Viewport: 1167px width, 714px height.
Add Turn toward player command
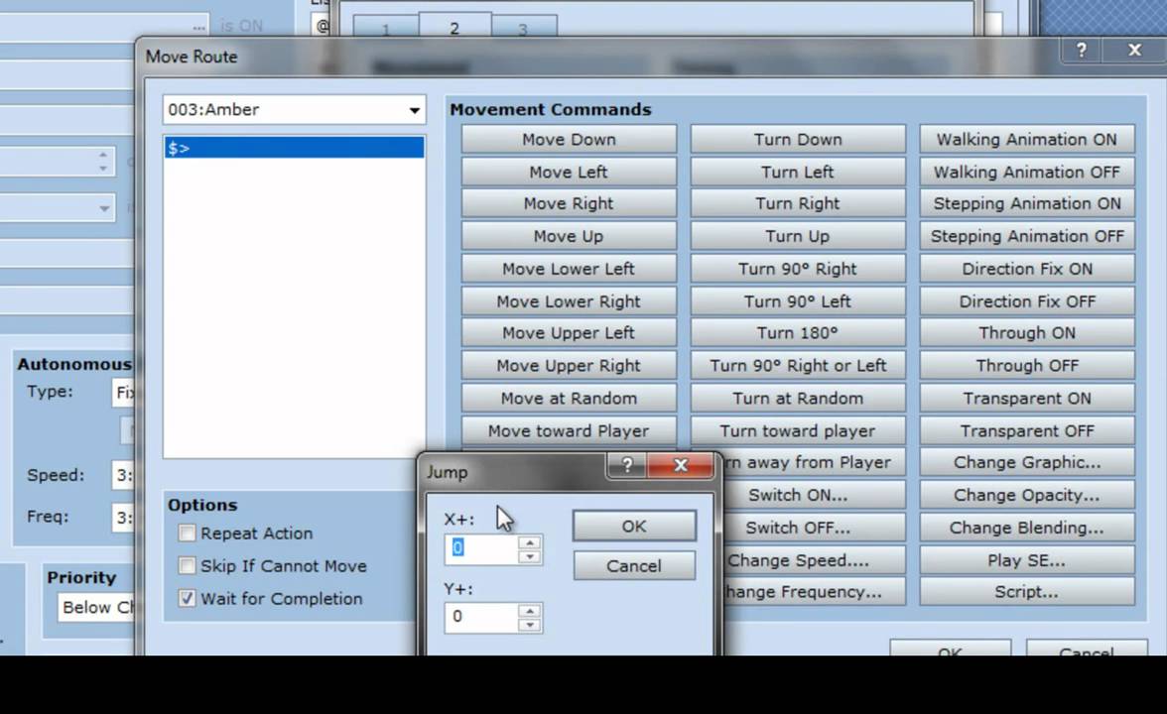point(798,430)
